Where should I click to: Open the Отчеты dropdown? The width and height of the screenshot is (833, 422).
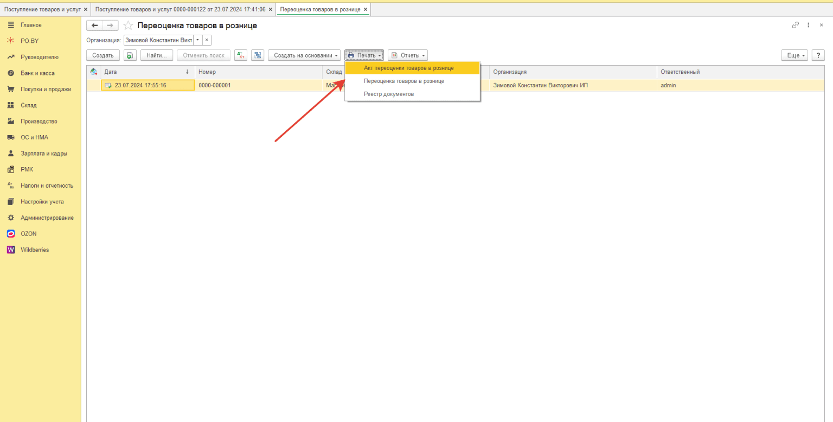pos(408,55)
